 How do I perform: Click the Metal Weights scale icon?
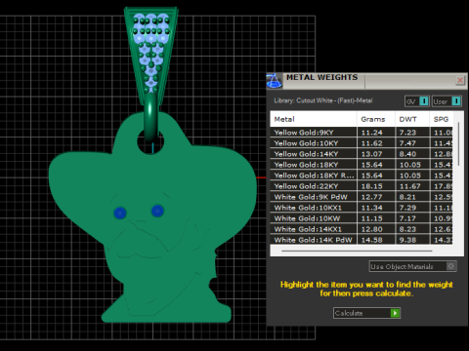pyautogui.click(x=275, y=81)
